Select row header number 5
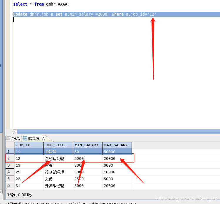220x204 pixels. pos(10,179)
